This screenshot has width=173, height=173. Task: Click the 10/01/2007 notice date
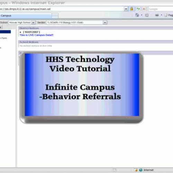coord(31,32)
